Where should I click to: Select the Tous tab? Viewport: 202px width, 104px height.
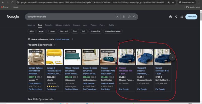point(40,25)
